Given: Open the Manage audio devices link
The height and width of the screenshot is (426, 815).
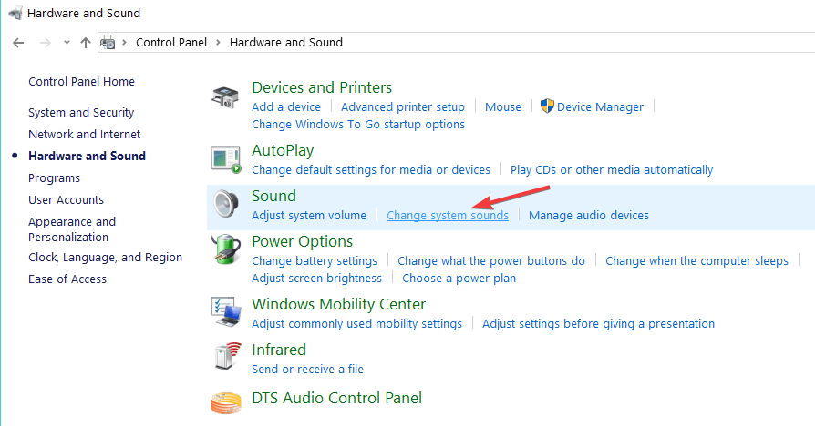Looking at the screenshot, I should [589, 216].
